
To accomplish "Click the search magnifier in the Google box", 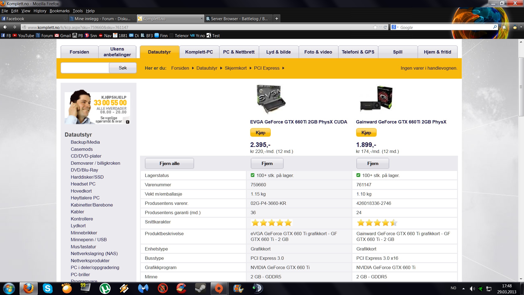I will click(495, 27).
